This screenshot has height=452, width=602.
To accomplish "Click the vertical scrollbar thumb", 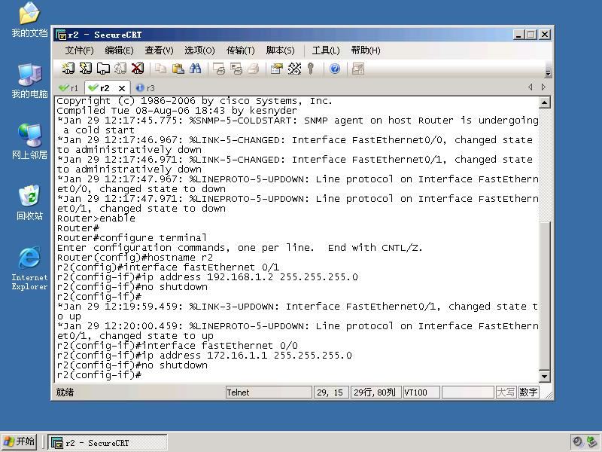I will pos(544,295).
